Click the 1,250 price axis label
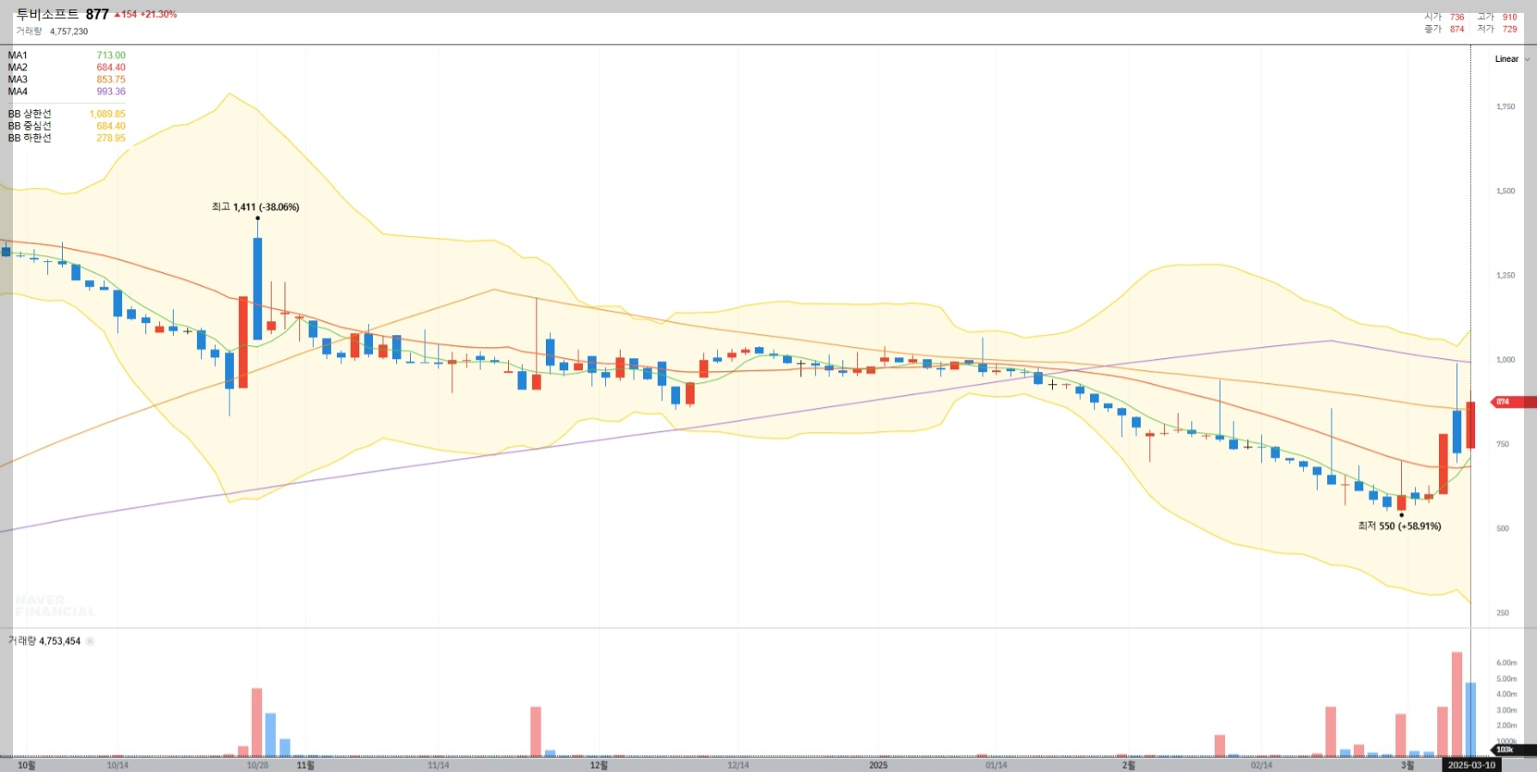 coord(1506,276)
